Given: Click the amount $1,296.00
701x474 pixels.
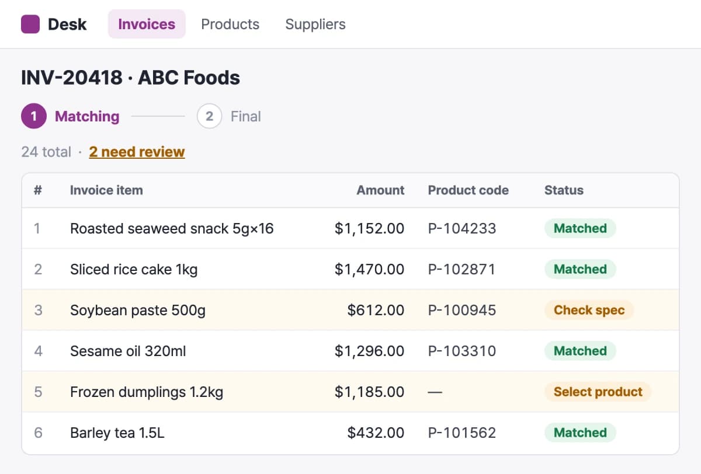Looking at the screenshot, I should click(369, 351).
